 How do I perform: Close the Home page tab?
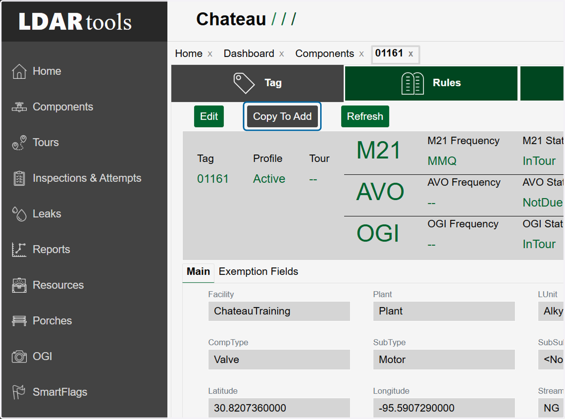click(210, 54)
